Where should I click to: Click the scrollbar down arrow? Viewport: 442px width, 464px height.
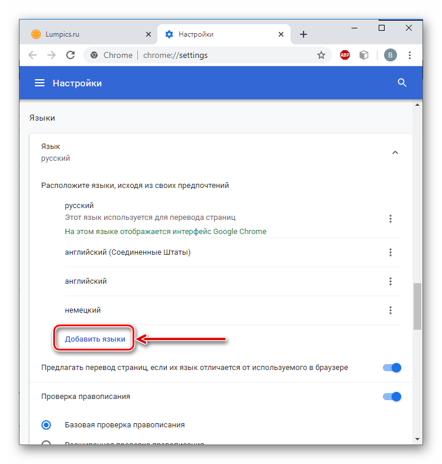tap(417, 439)
